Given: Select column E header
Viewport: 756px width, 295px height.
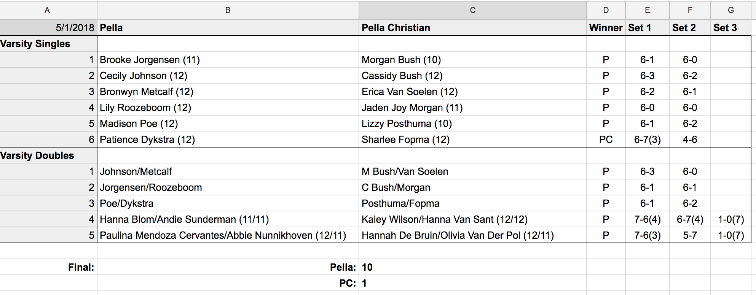Looking at the screenshot, I should pyautogui.click(x=647, y=10).
